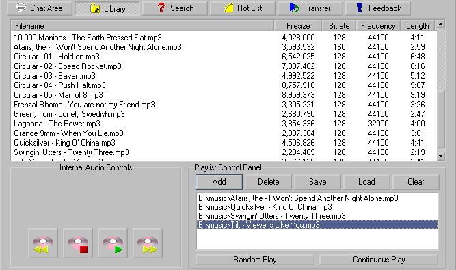Select playlist entry E:\music\Ataris, the - I Won't Spend Another Night Alone.mp3
The image size is (456, 270).
click(x=317, y=198)
